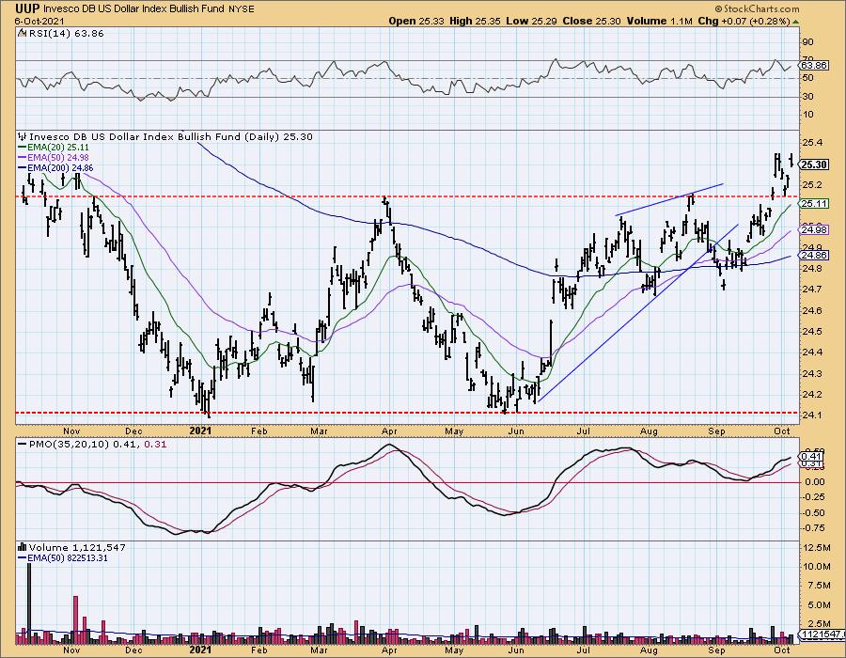846x658 pixels.
Task: Click the 25.2 price axis label
Action: [813, 185]
